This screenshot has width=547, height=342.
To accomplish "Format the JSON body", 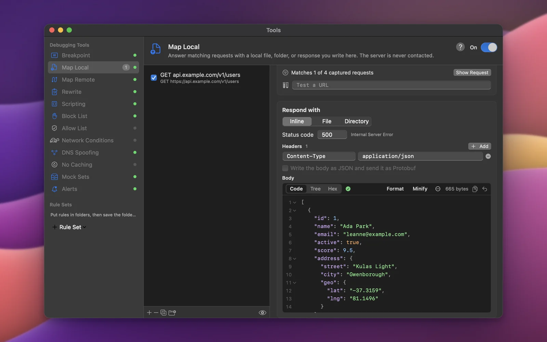I will point(395,189).
